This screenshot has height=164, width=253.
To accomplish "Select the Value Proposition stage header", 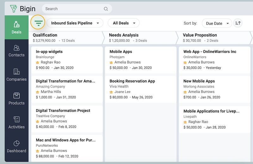I will coord(200,35).
